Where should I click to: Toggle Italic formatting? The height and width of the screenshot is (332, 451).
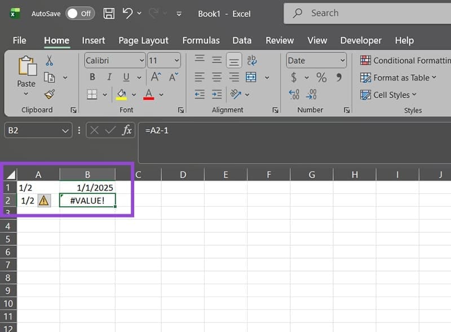[108, 77]
